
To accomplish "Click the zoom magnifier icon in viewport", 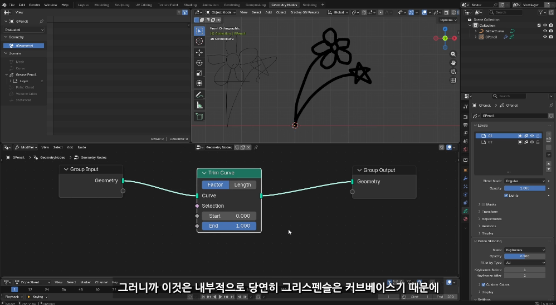I will tap(453, 54).
